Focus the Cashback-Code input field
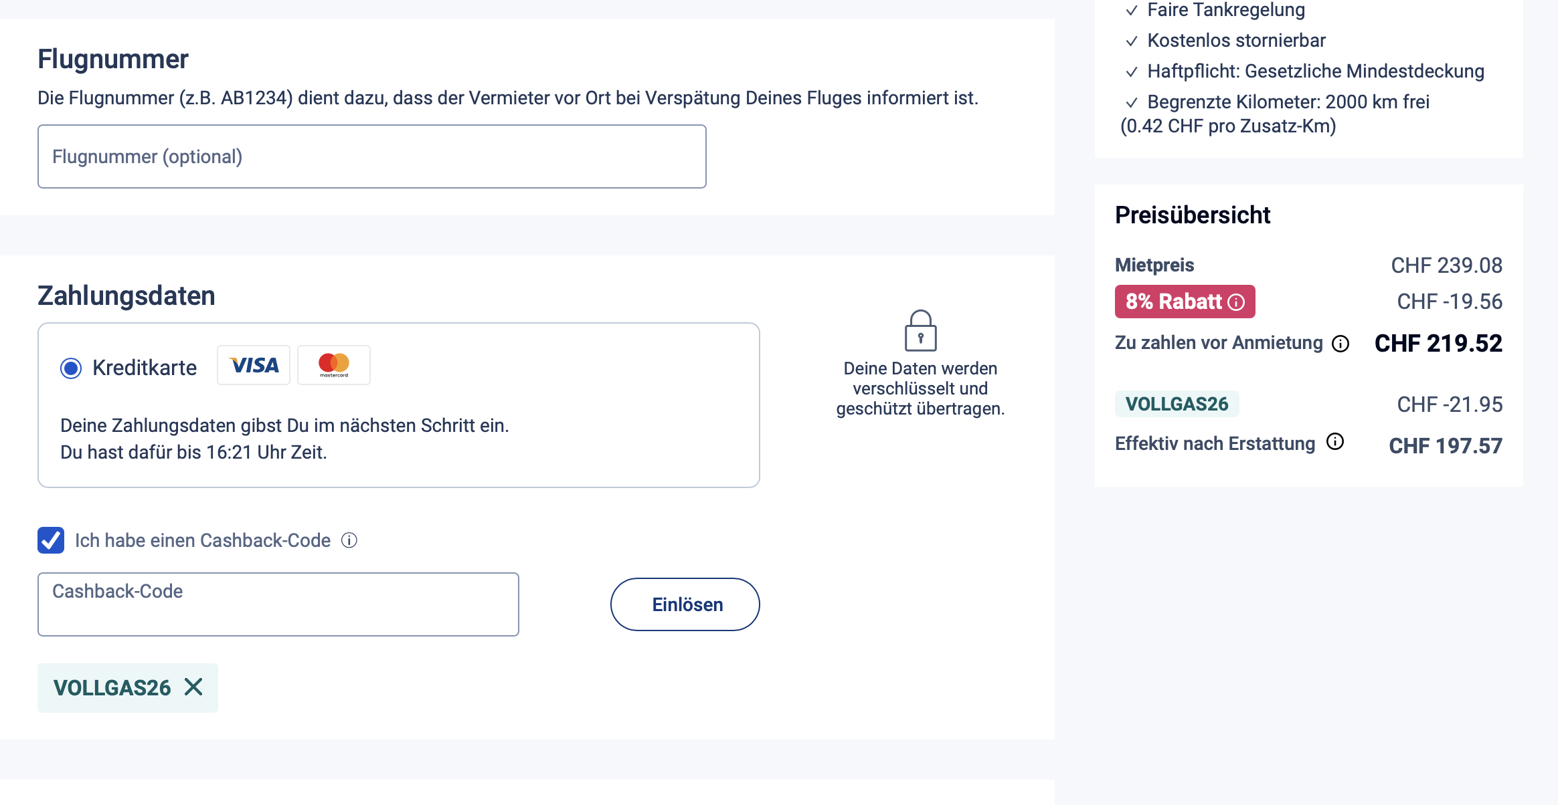Image resolution: width=1558 pixels, height=805 pixels. [278, 604]
